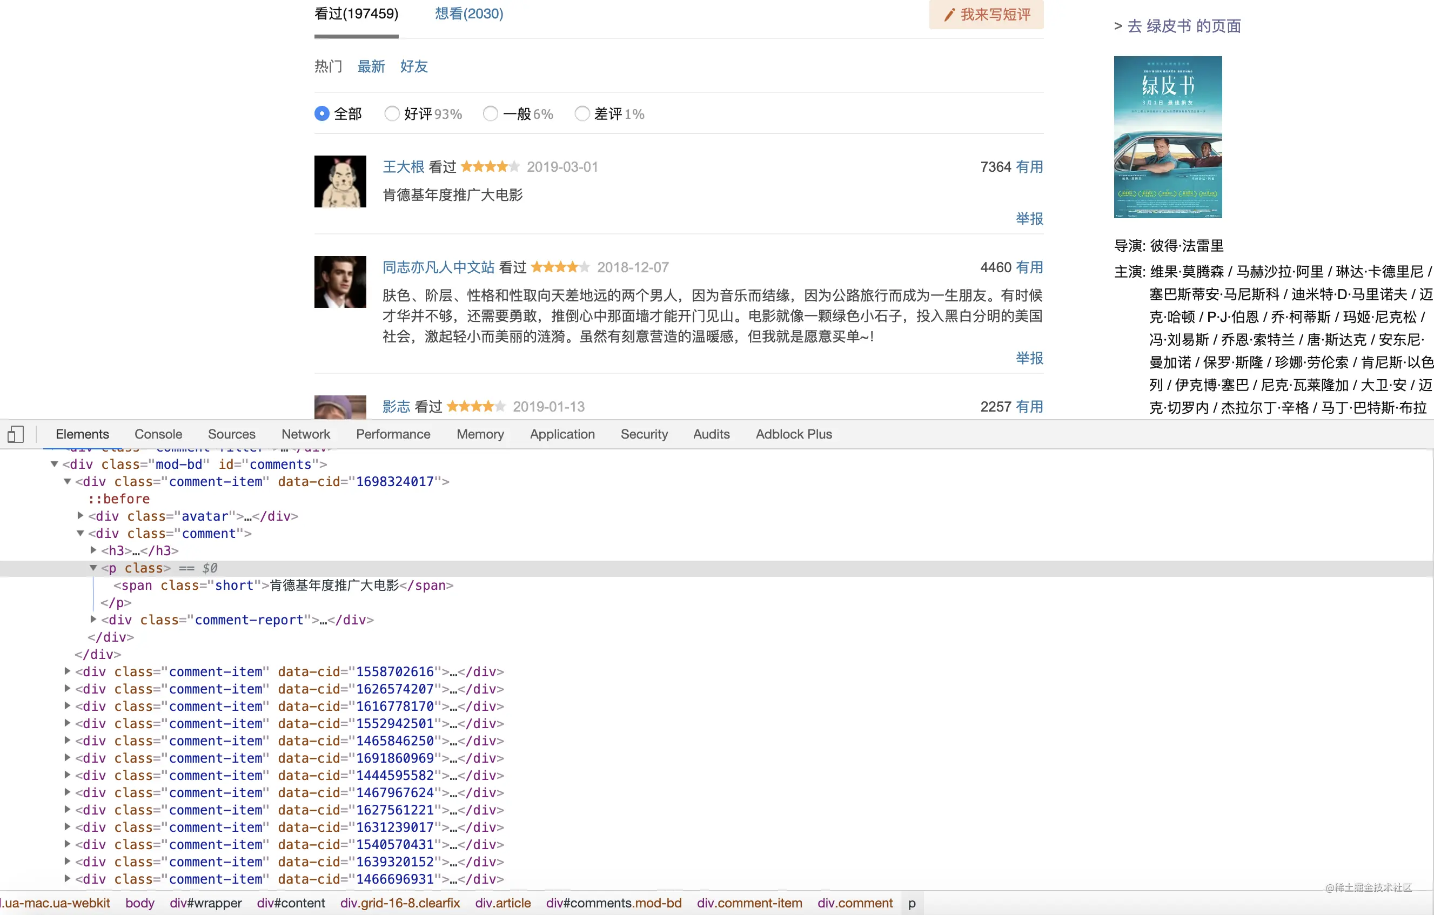
Task: Select the 差评 1% radio button
Action: click(582, 113)
